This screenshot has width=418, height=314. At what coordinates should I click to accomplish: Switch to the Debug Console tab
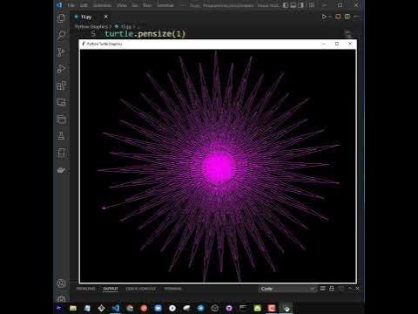pos(141,289)
